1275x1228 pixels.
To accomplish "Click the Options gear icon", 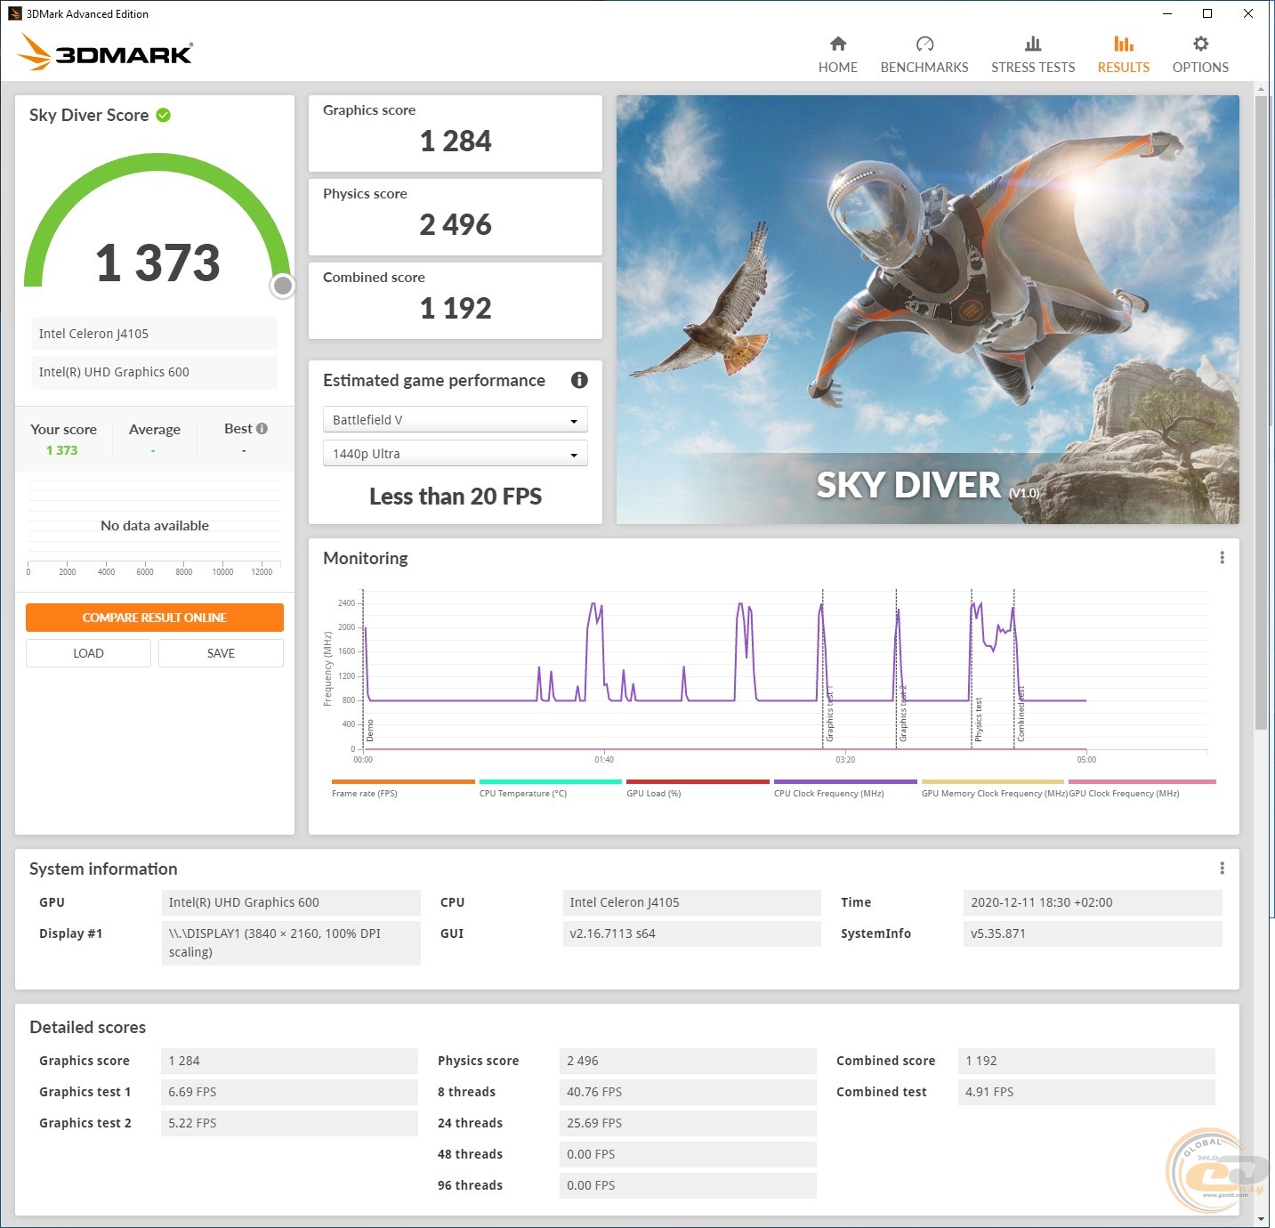I will coord(1200,44).
